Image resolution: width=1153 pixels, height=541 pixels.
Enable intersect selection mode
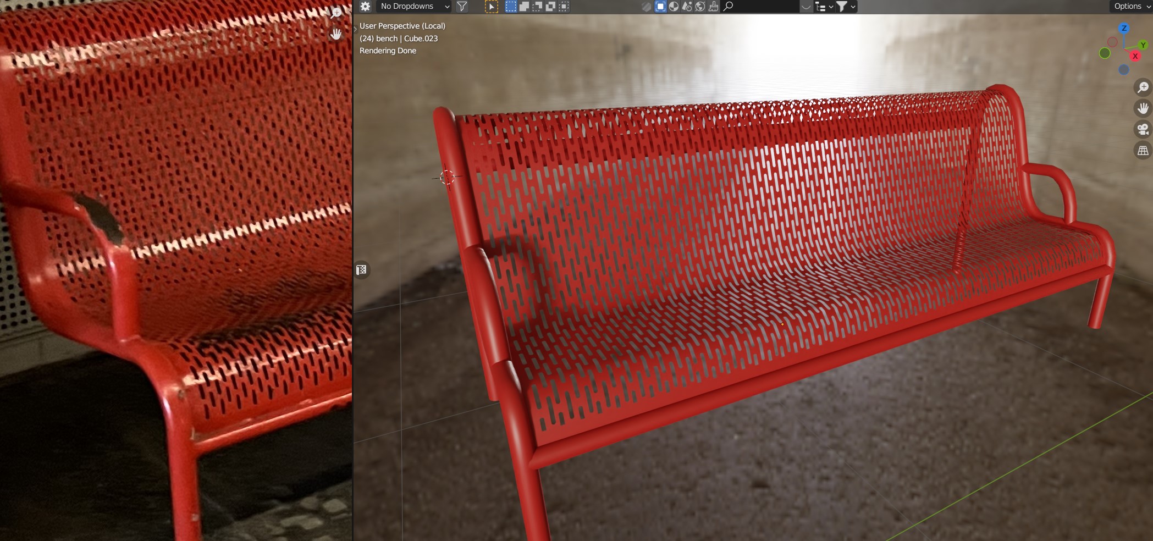[x=564, y=7]
